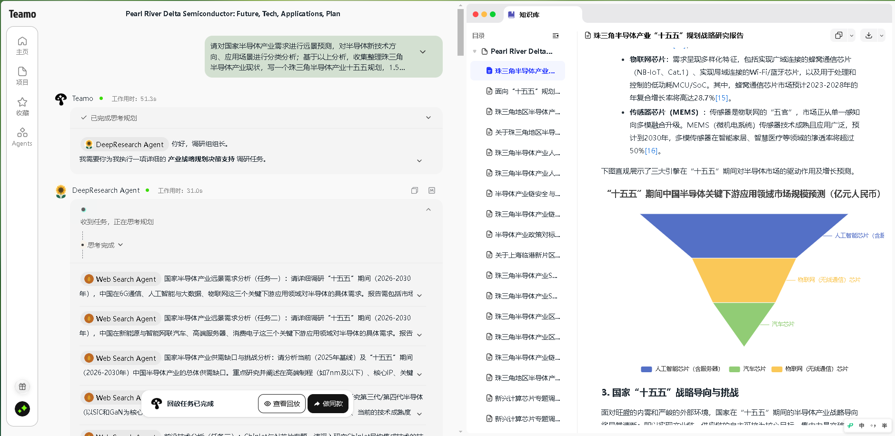Download the knowledge base report
The image size is (895, 436).
click(869, 35)
